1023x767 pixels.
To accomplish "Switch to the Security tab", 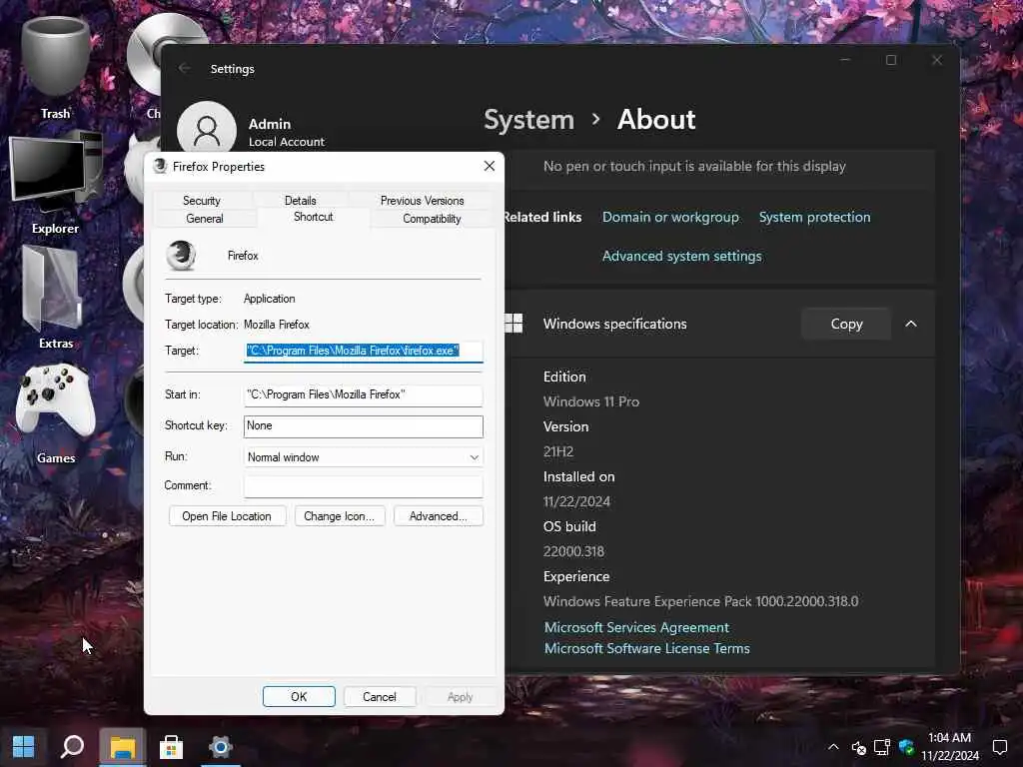I will (x=202, y=200).
